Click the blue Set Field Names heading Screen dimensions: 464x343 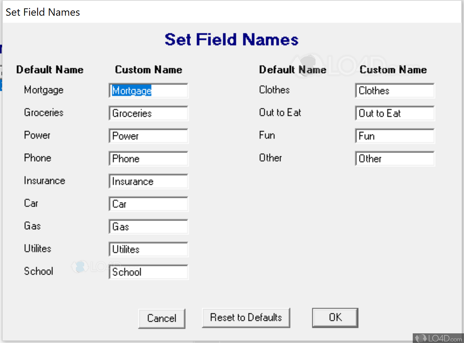232,39
